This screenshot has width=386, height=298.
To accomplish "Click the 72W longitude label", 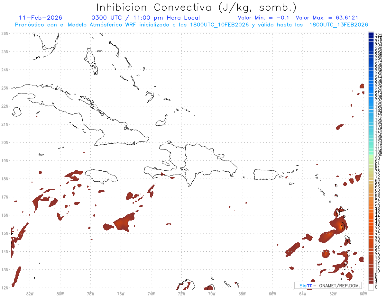I will click(181, 293).
